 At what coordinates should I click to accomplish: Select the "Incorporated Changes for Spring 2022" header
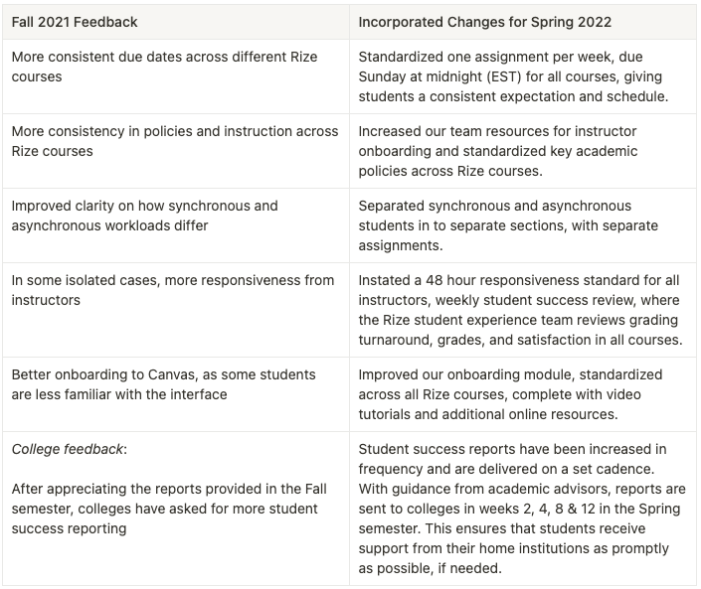click(x=486, y=21)
